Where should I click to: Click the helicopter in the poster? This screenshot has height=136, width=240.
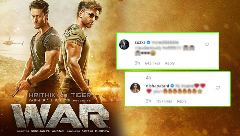[13, 41]
